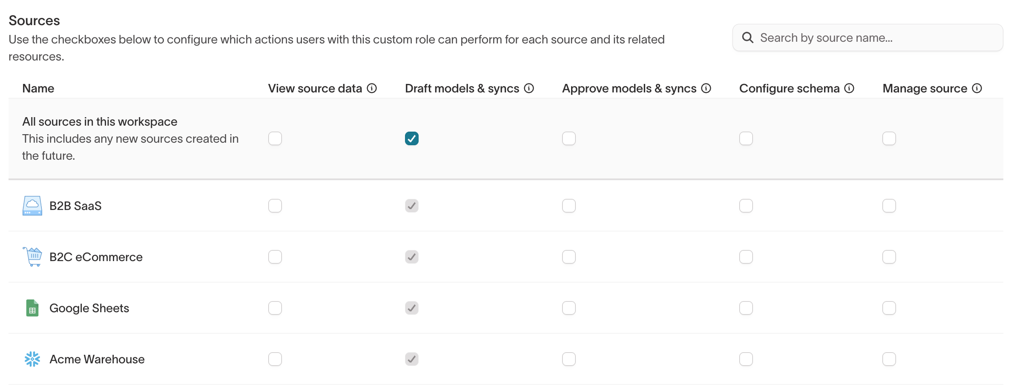Check Approve models & syncs for Acme Warehouse
The height and width of the screenshot is (391, 1011).
click(569, 359)
